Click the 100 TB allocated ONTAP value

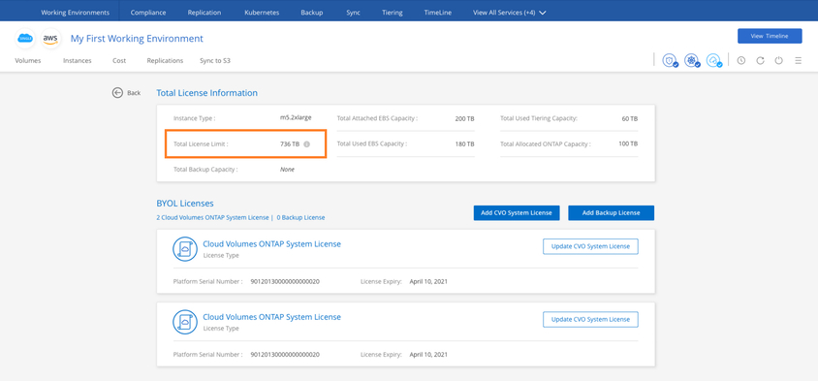coord(628,143)
